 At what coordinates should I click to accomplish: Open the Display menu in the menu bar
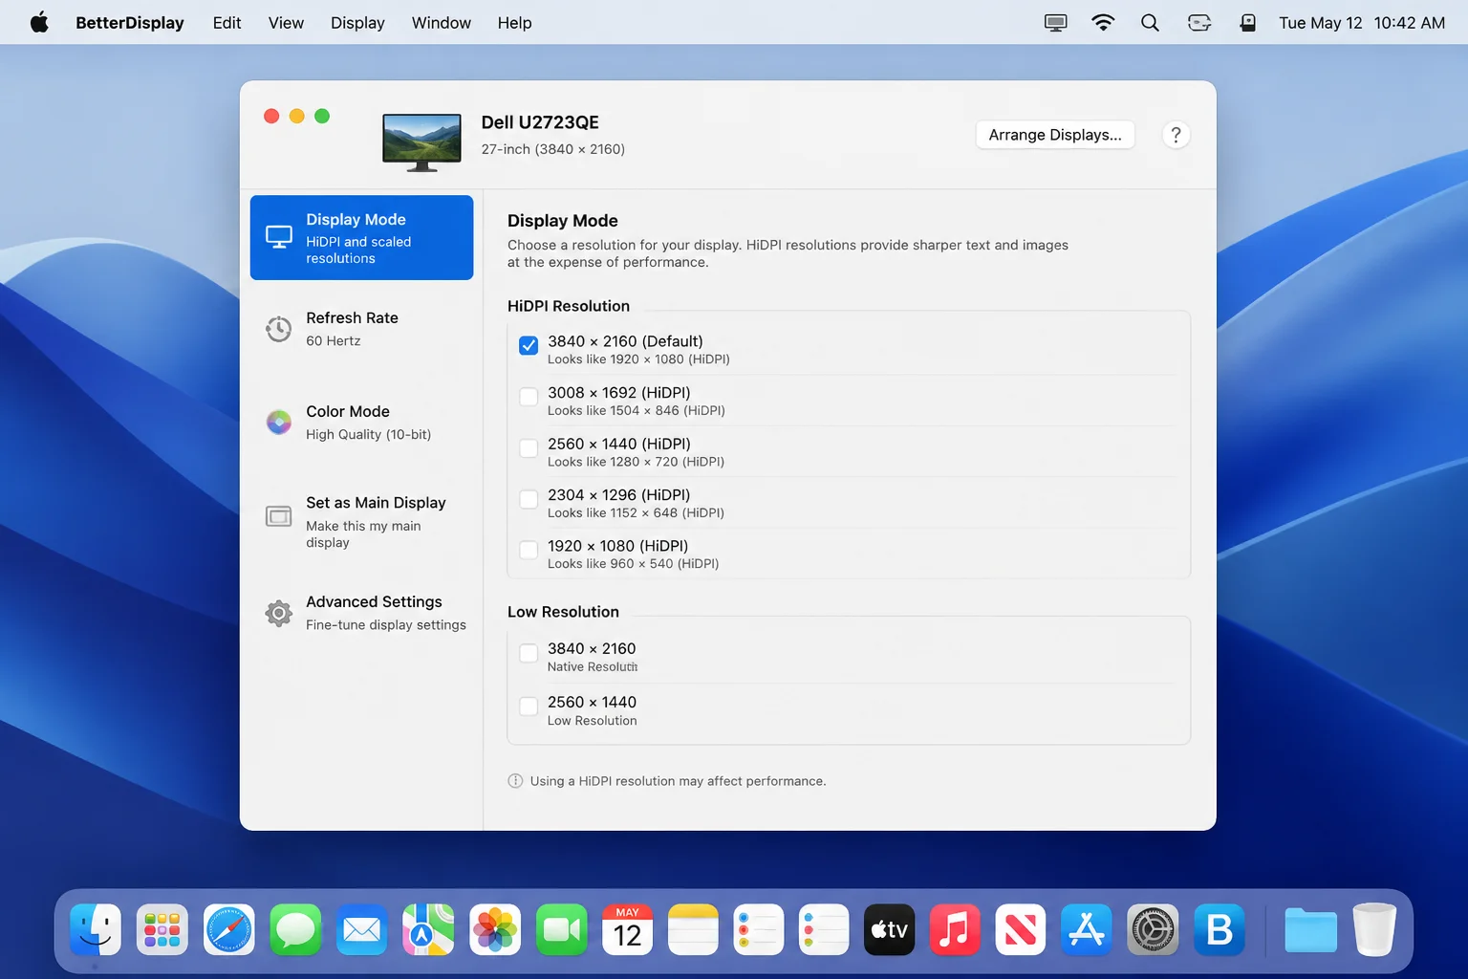[x=357, y=23]
